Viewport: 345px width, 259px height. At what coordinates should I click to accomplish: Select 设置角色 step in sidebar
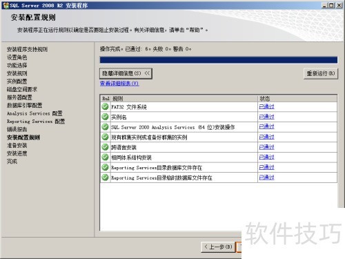[17, 57]
